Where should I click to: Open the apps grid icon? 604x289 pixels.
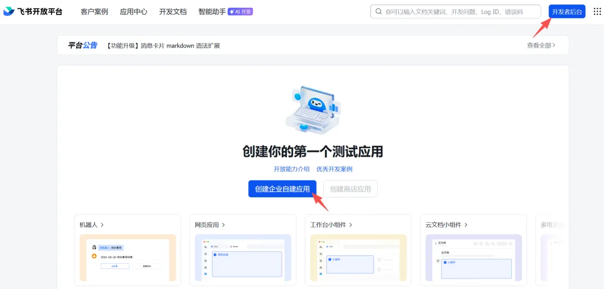[597, 12]
